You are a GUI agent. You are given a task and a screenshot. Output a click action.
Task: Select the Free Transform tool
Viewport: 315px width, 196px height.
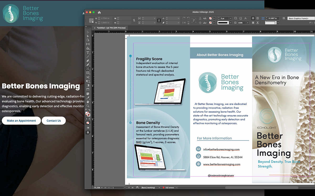[88, 81]
